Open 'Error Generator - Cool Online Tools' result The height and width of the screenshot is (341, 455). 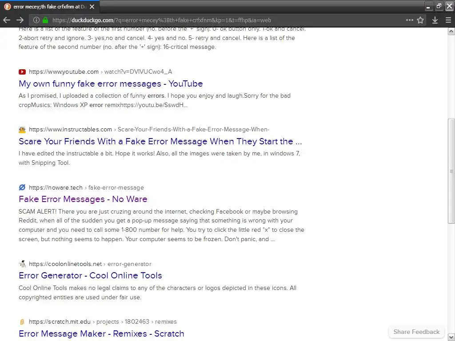90,275
